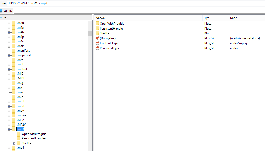The image size is (265, 151).
Task: Click the .mig key folder icon
Action: 14,83
